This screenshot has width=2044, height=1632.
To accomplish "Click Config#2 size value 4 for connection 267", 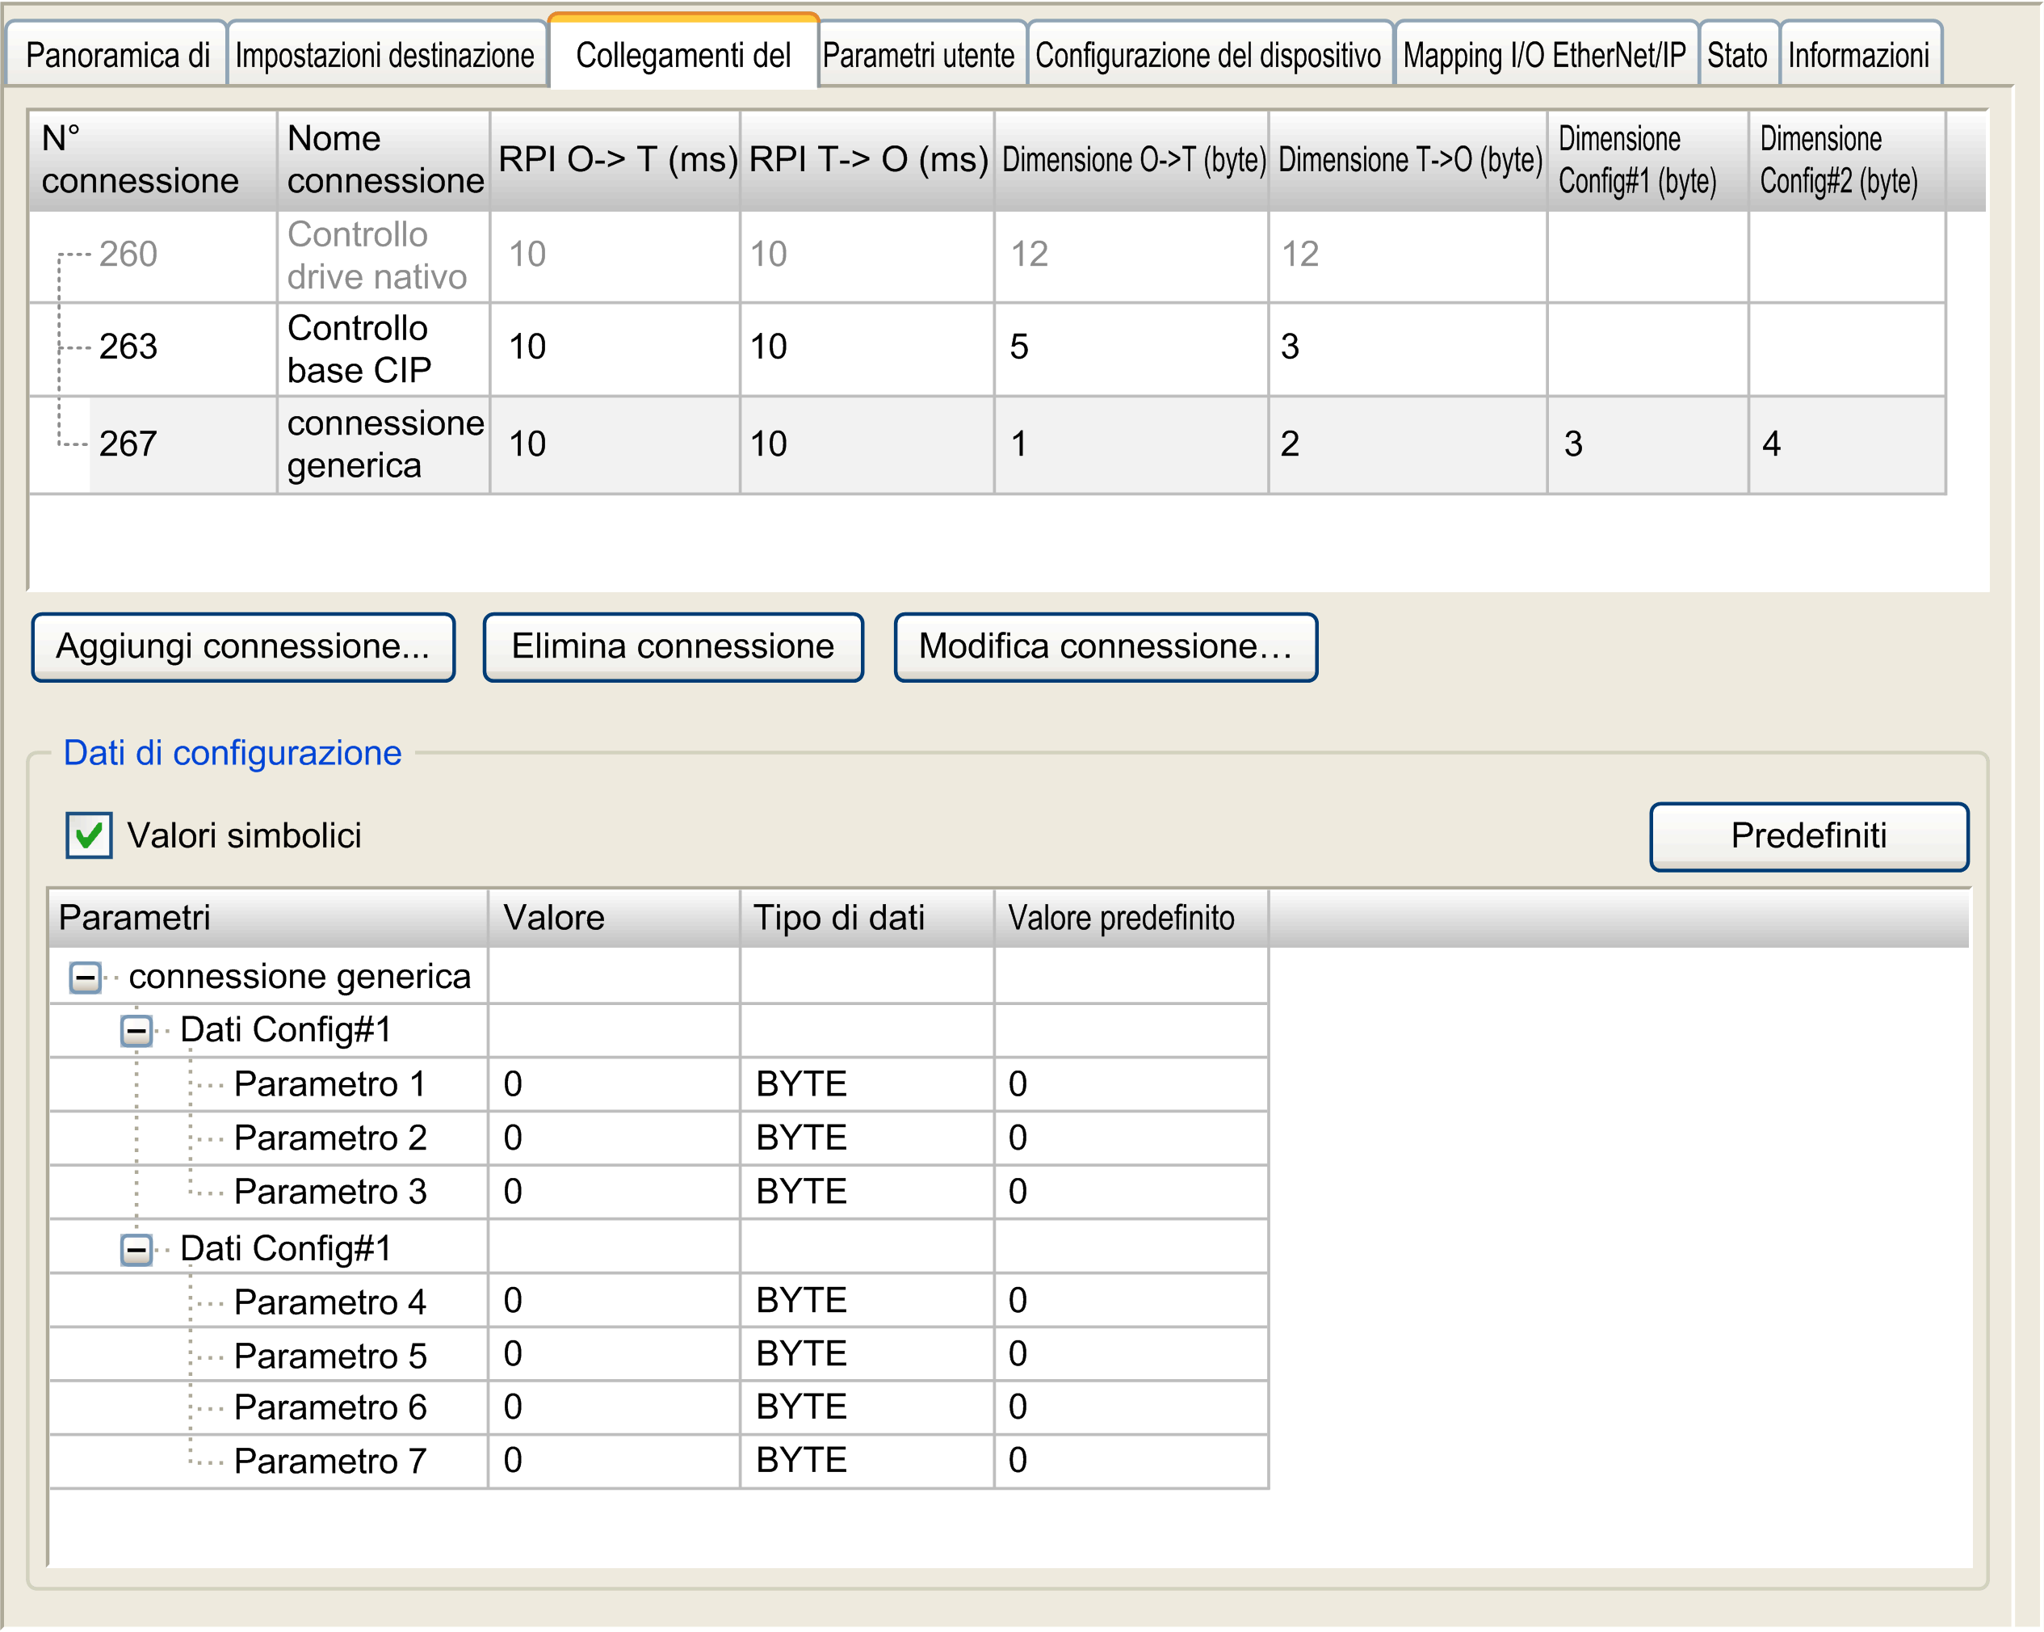I will [x=1848, y=444].
